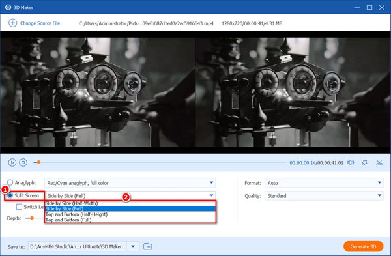Click the source file path text

click(146, 23)
